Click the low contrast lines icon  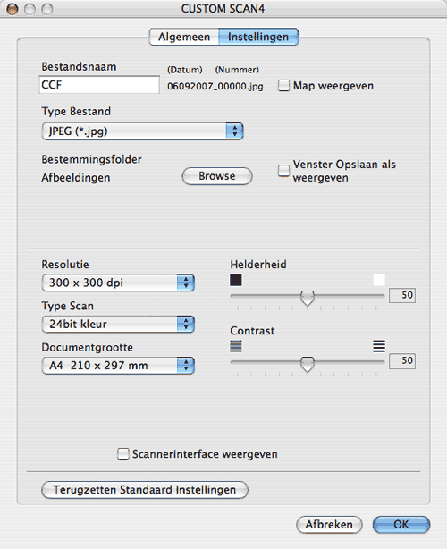236,346
